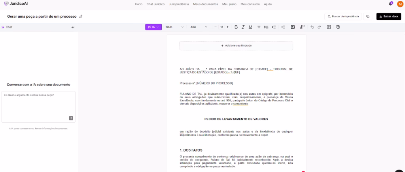Open Meus documentos
The height and width of the screenshot is (172, 405).
tap(206, 4)
